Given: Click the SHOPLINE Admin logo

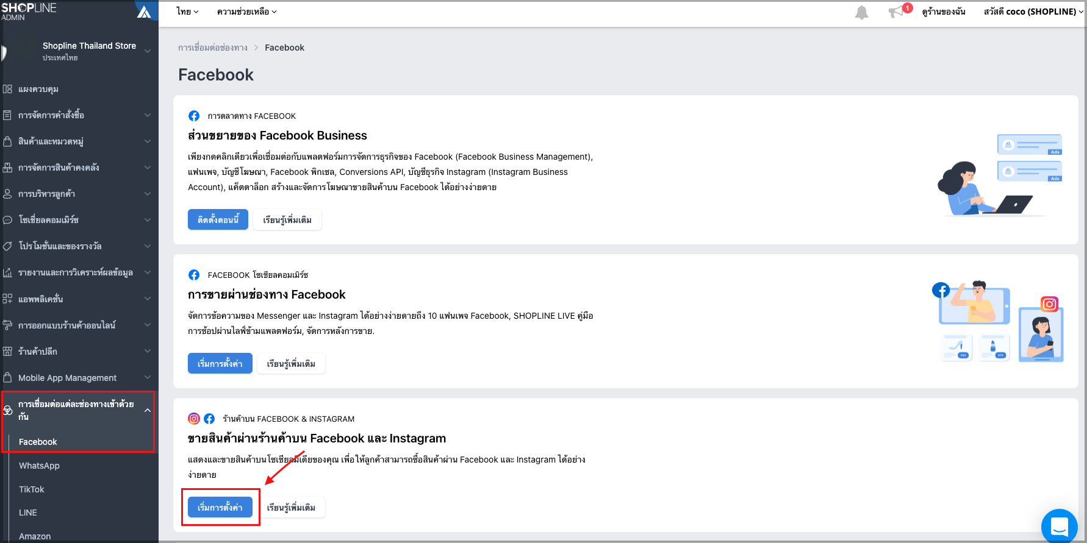Looking at the screenshot, I should click(x=29, y=11).
